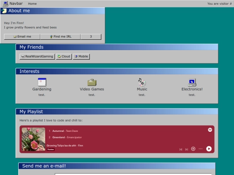Click the Send me an e-mail! header
The width and height of the screenshot is (234, 175).
coord(117,166)
